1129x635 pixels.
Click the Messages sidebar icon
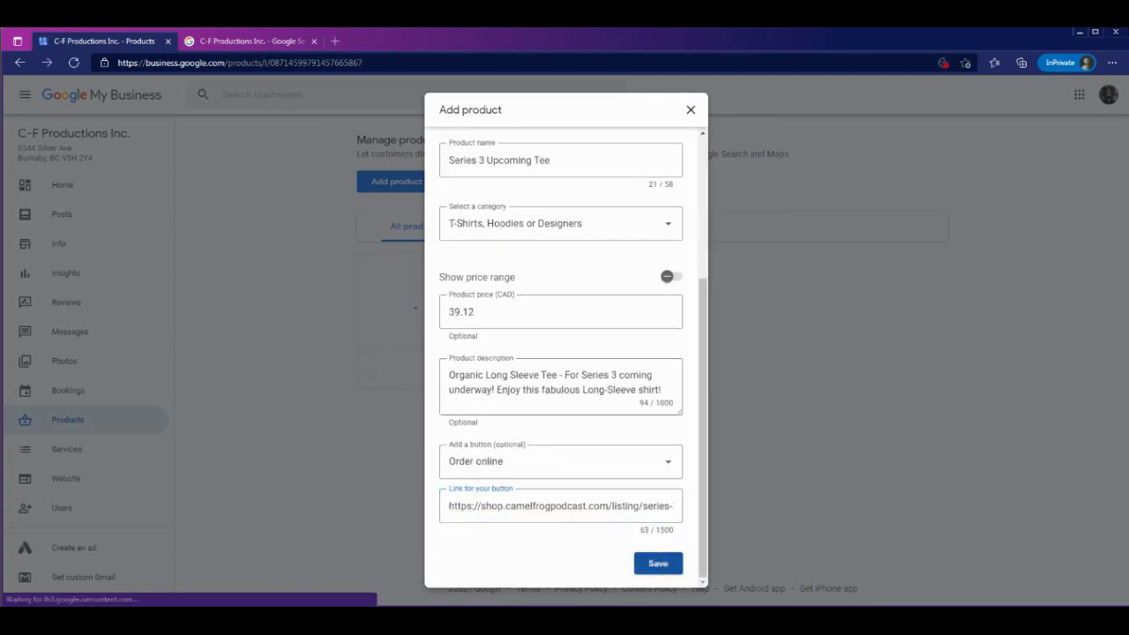(x=25, y=332)
